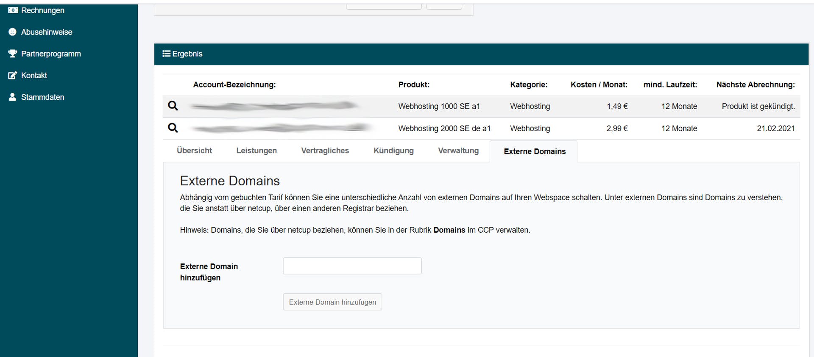Click the Account-Bezeichnung column header
This screenshot has width=814, height=357.
234,85
